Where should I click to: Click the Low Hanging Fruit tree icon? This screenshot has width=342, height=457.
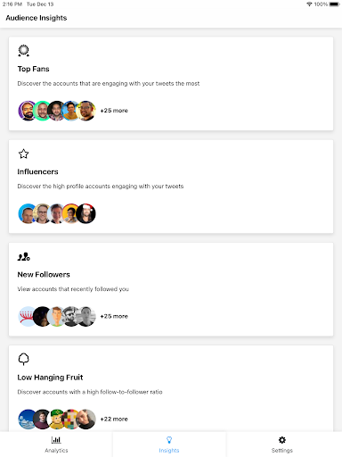point(23,359)
